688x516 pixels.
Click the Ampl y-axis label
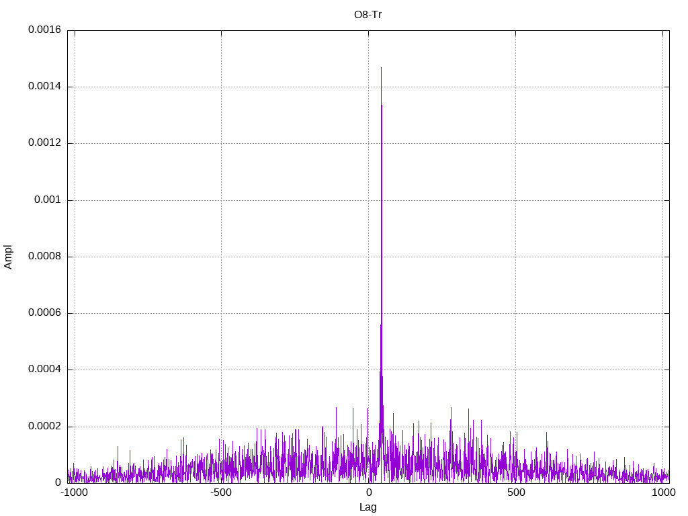click(x=8, y=257)
